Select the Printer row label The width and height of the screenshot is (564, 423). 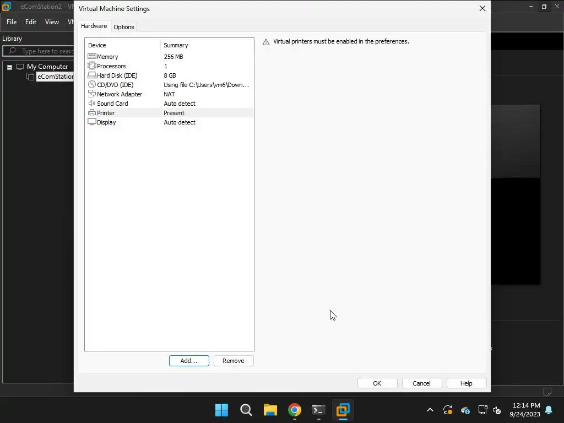(x=106, y=113)
